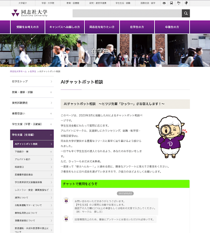
Task: Open the 飲酒運転・未成年飲酒等の禁止 sidebar item
Action: pyautogui.click(x=33, y=229)
